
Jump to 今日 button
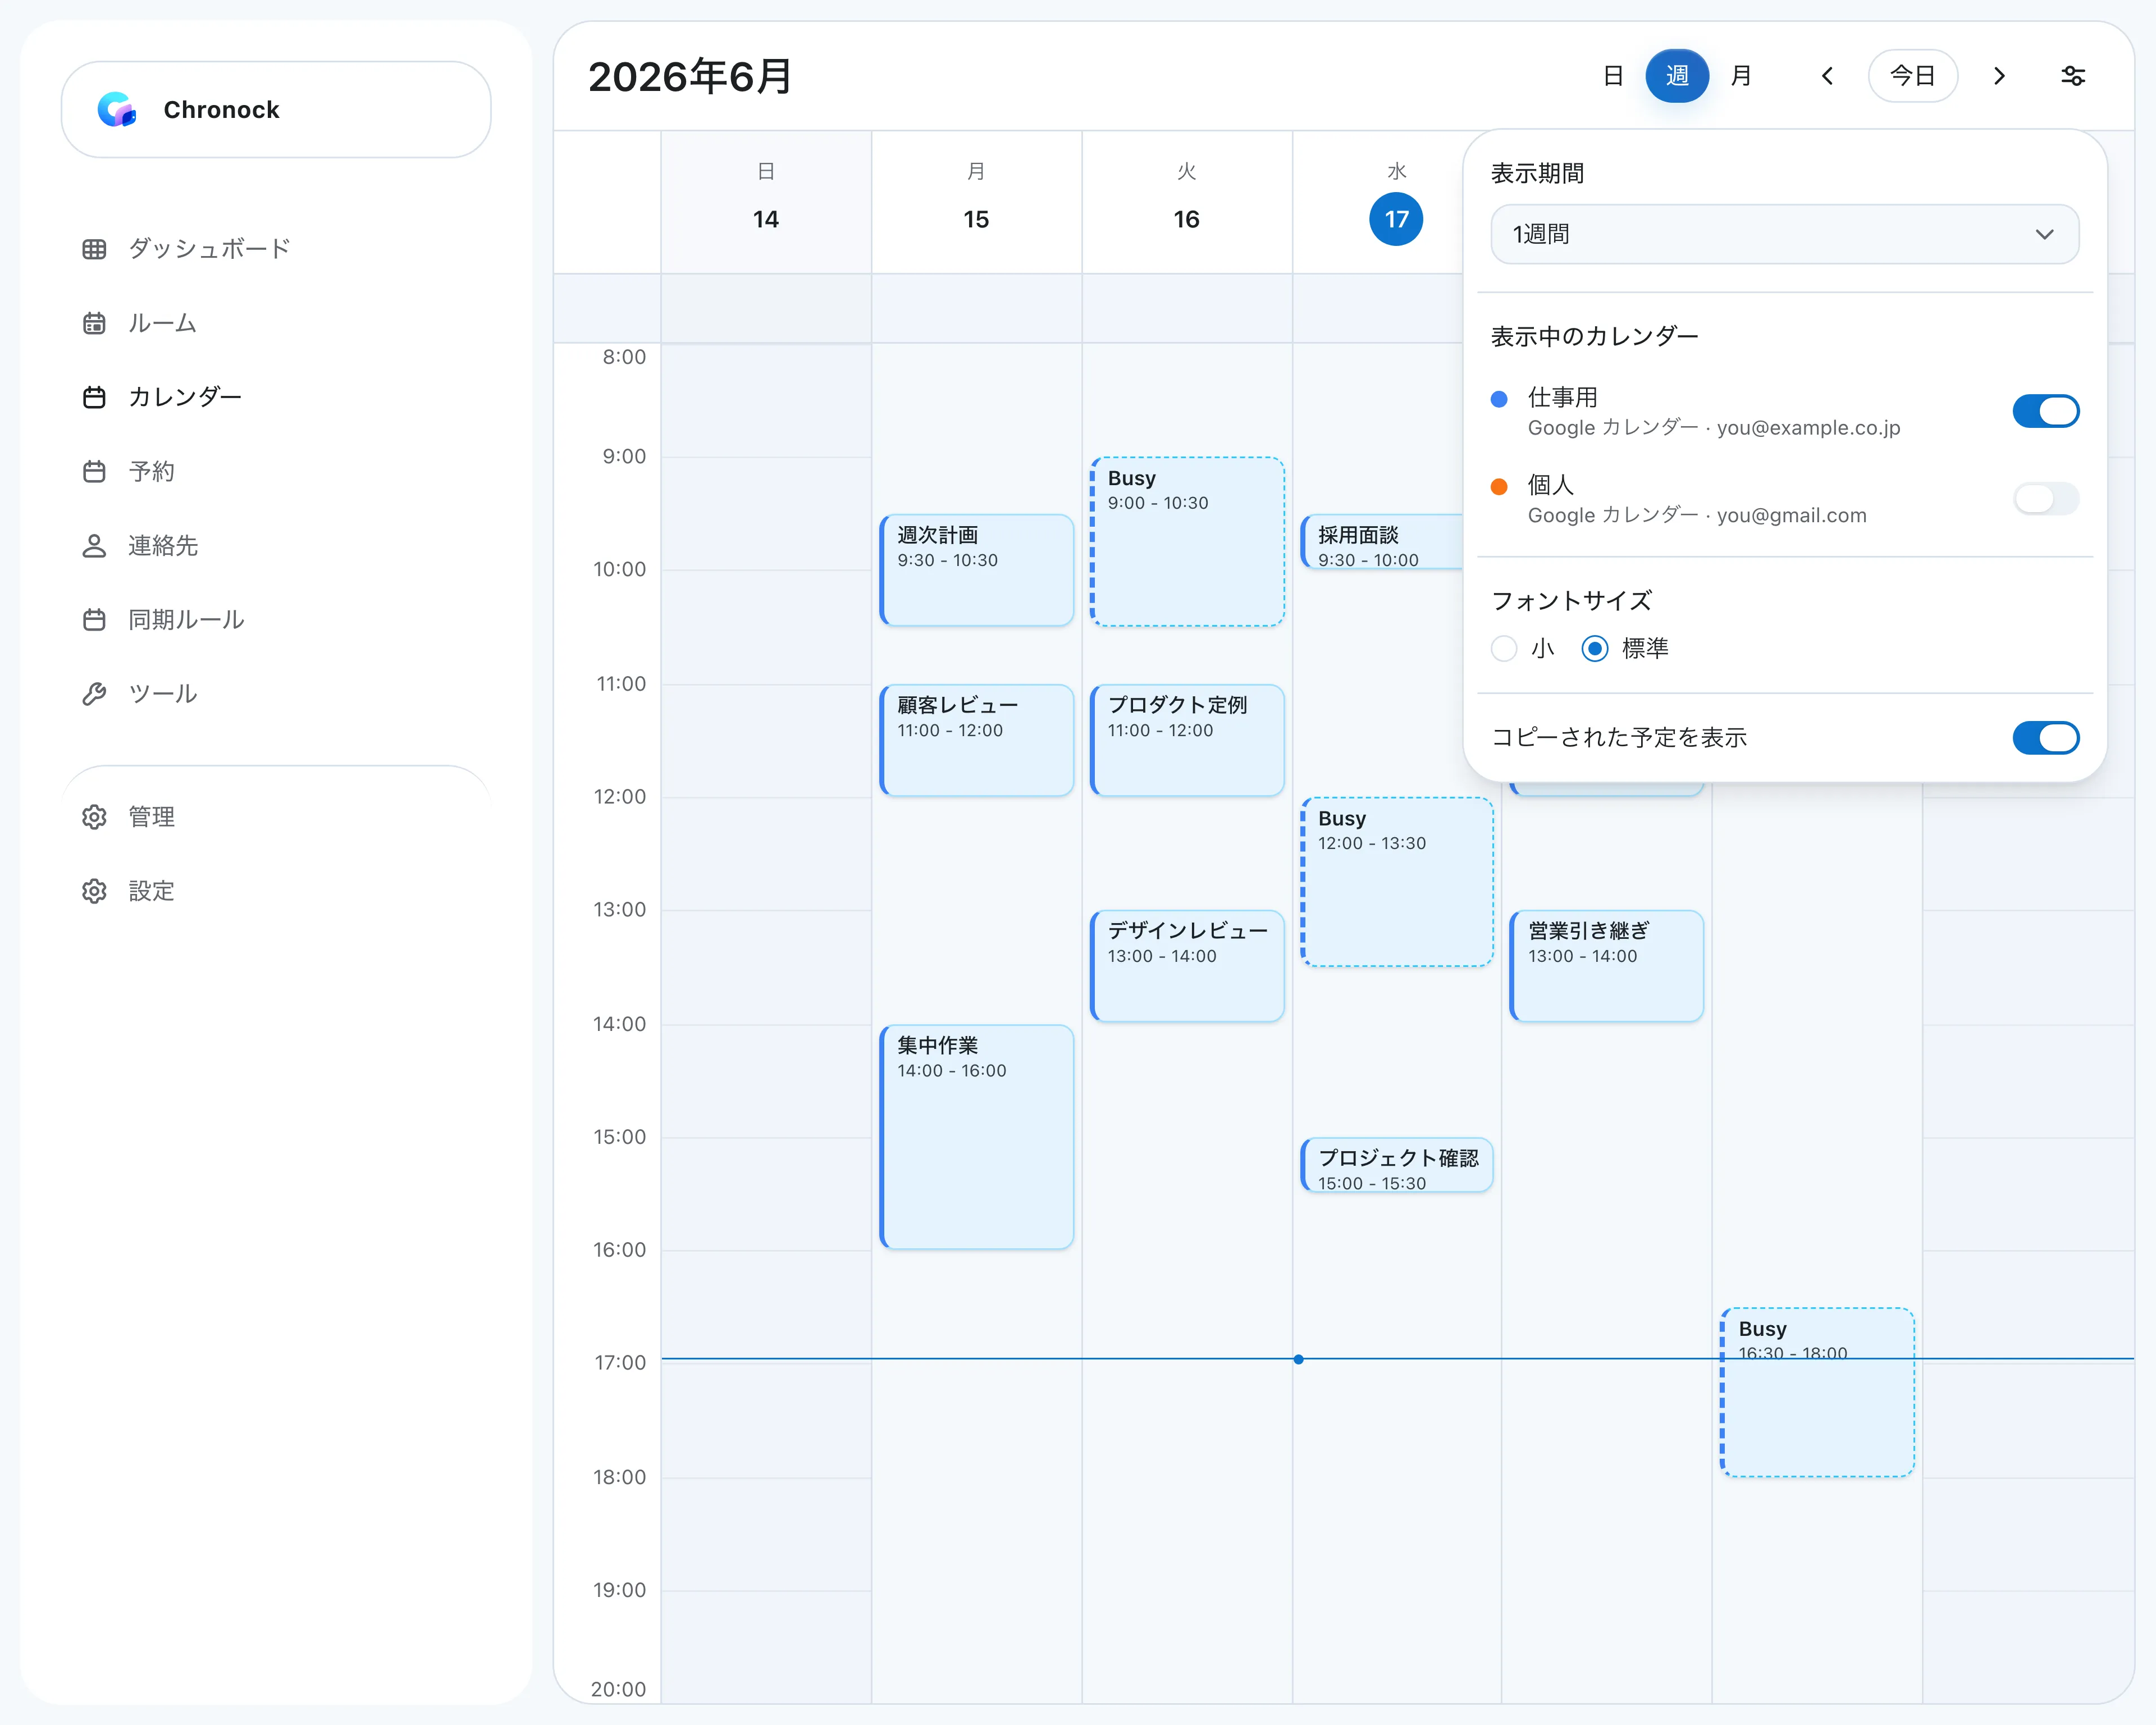(x=1913, y=76)
